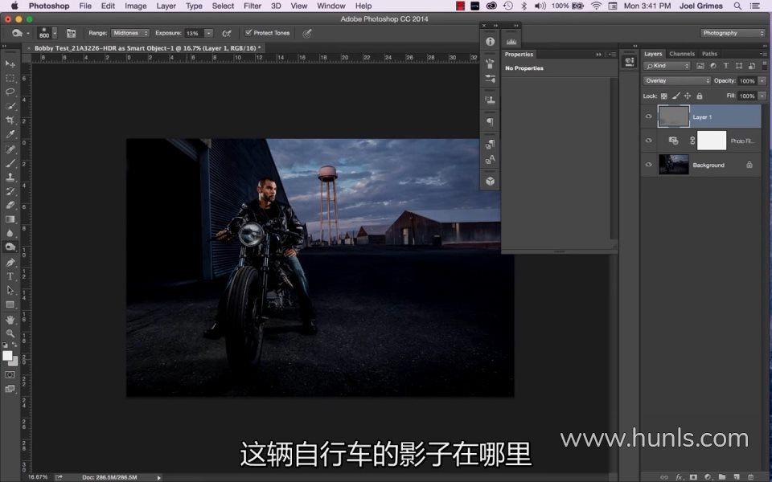772x482 pixels.
Task: Select the Move tool
Action: point(10,64)
